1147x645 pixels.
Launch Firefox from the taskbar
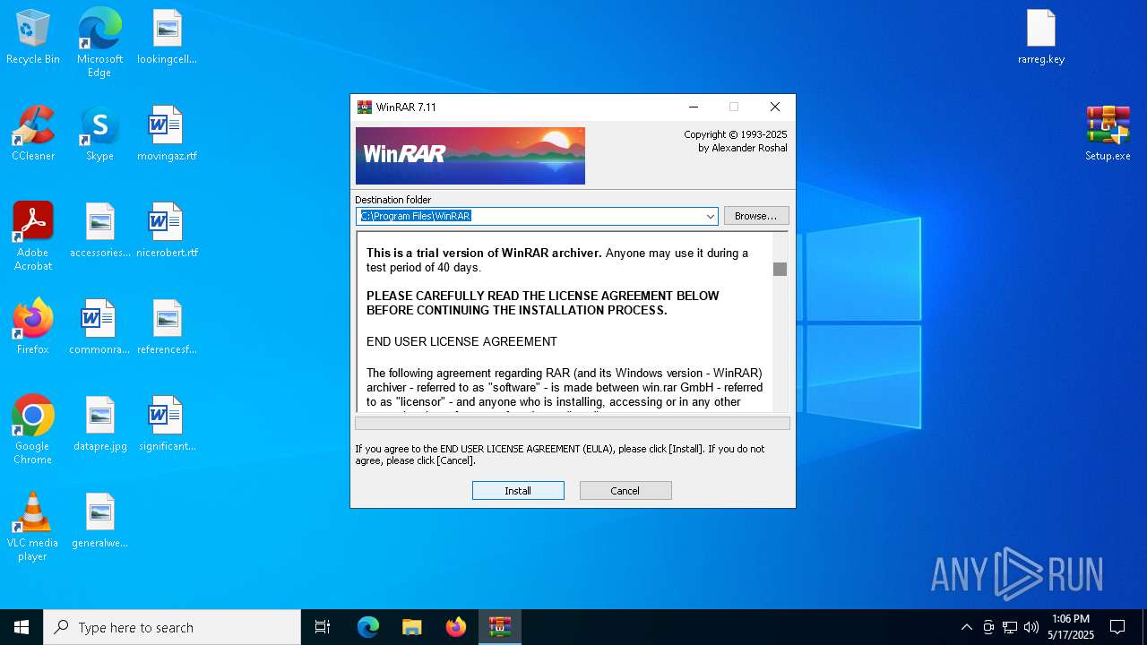pos(456,627)
